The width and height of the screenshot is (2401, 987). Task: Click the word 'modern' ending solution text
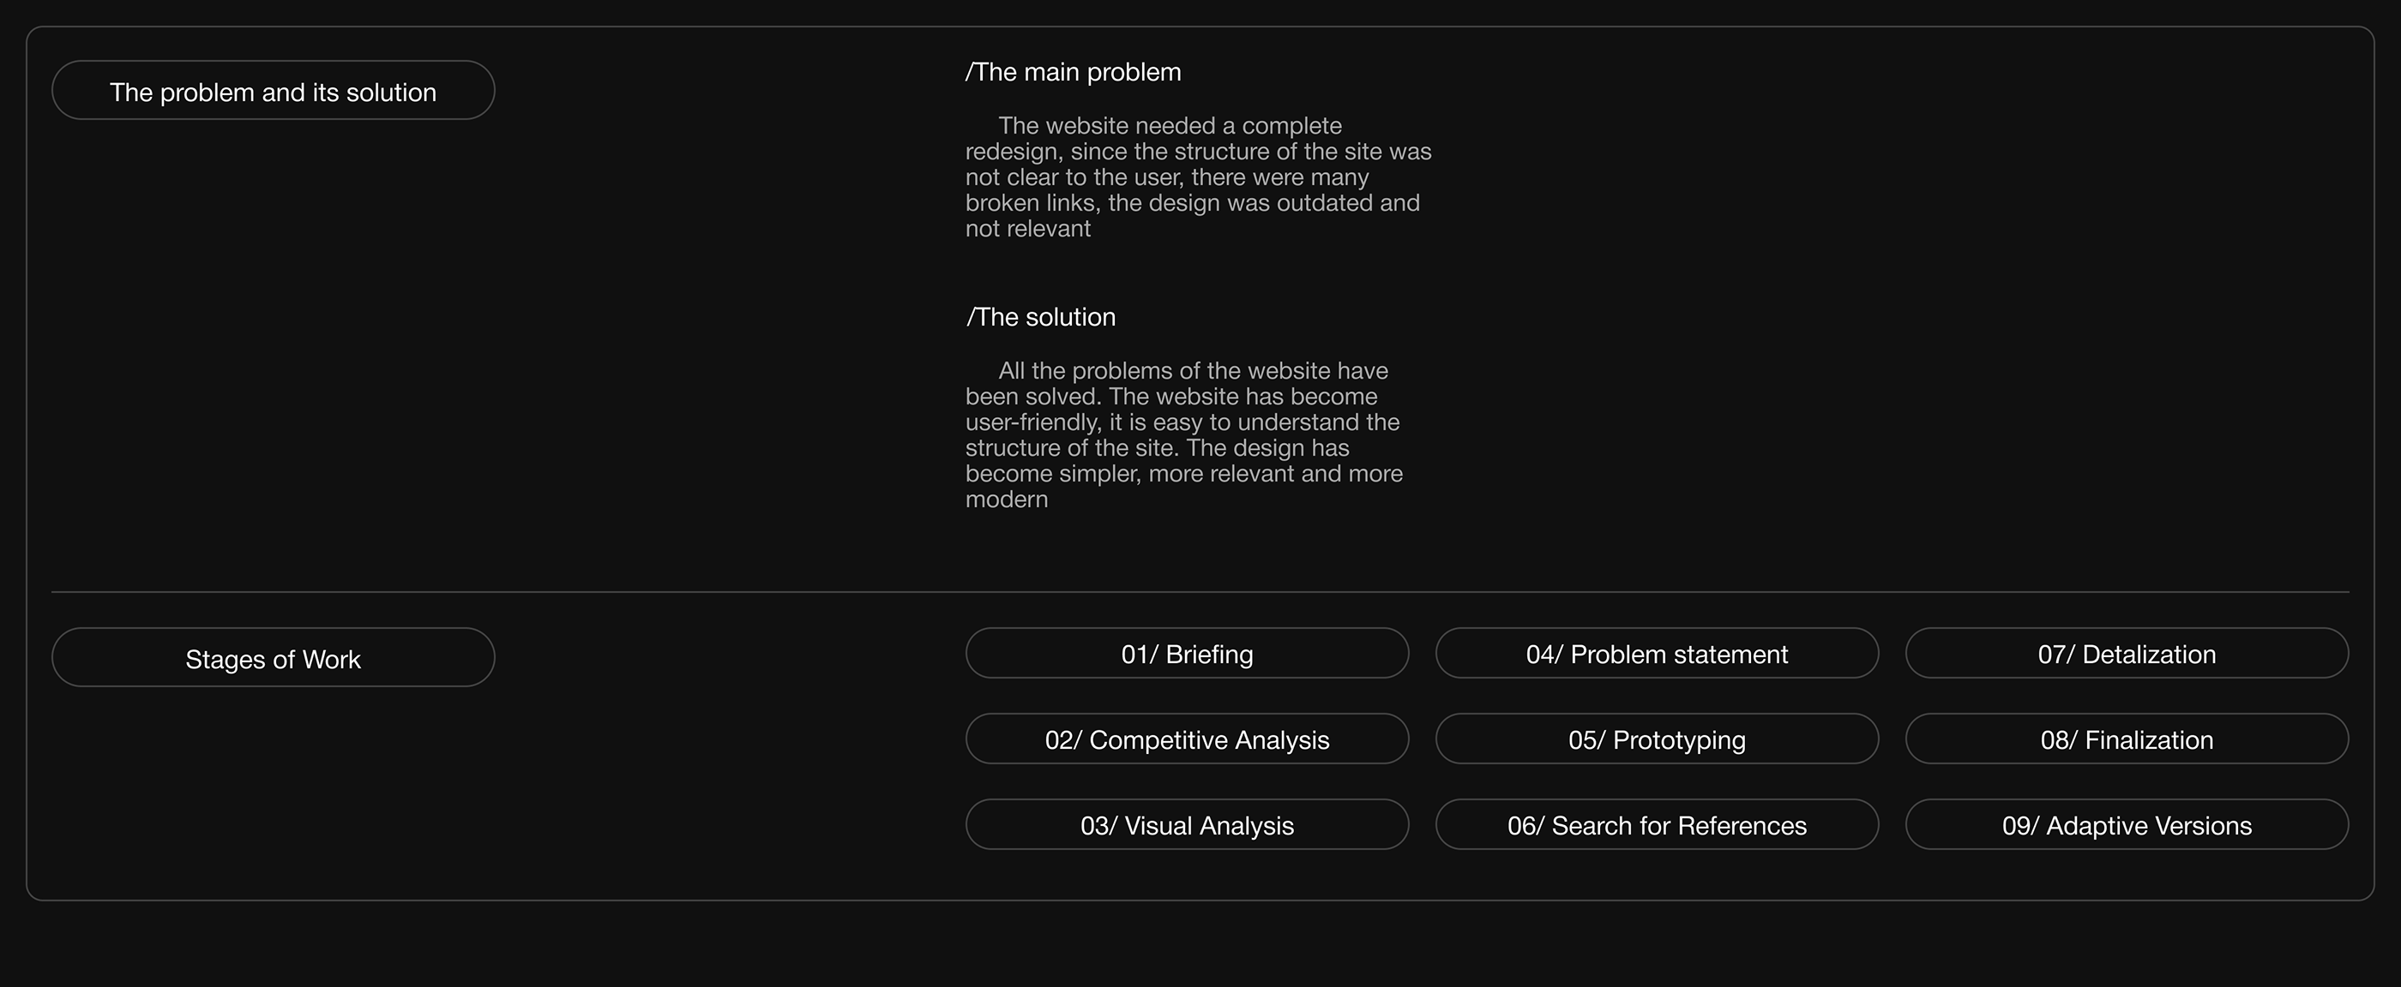pos(1007,499)
